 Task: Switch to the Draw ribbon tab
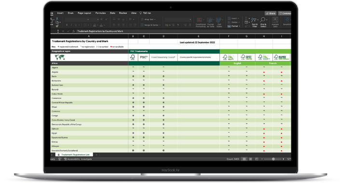(x=70, y=13)
